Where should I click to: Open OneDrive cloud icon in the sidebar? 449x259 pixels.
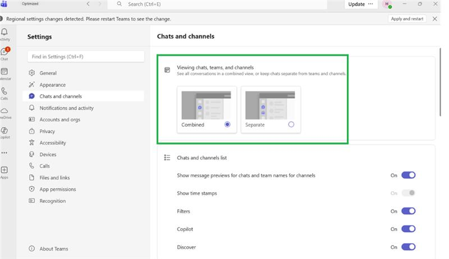4,110
